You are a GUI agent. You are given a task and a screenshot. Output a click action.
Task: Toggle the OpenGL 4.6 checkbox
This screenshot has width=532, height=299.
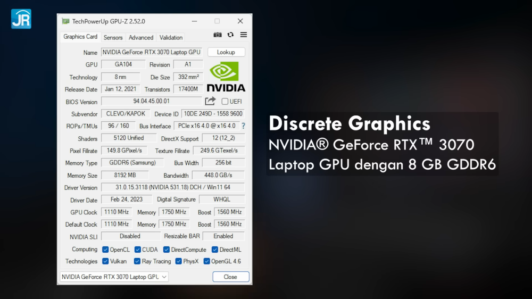pyautogui.click(x=206, y=261)
